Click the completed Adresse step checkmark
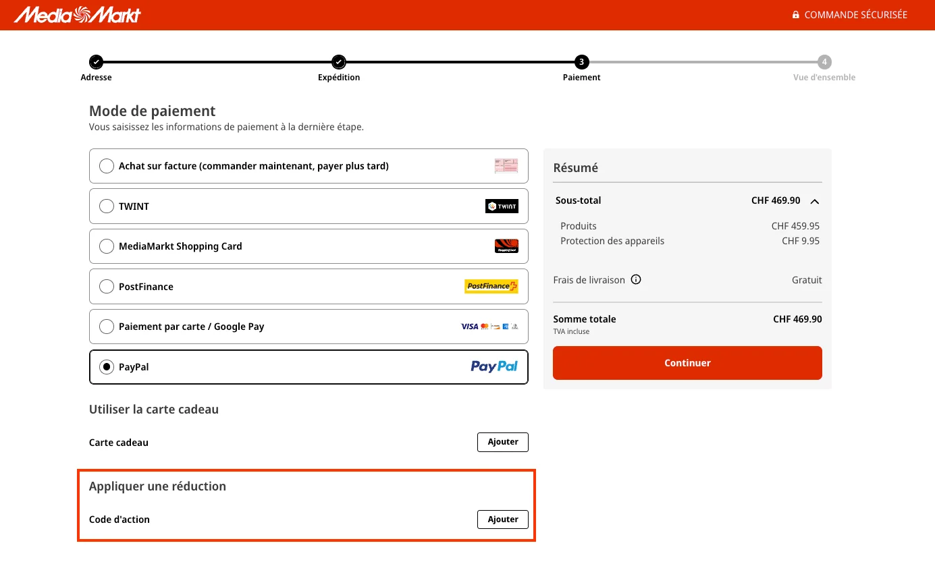The image size is (935, 562). pos(96,61)
